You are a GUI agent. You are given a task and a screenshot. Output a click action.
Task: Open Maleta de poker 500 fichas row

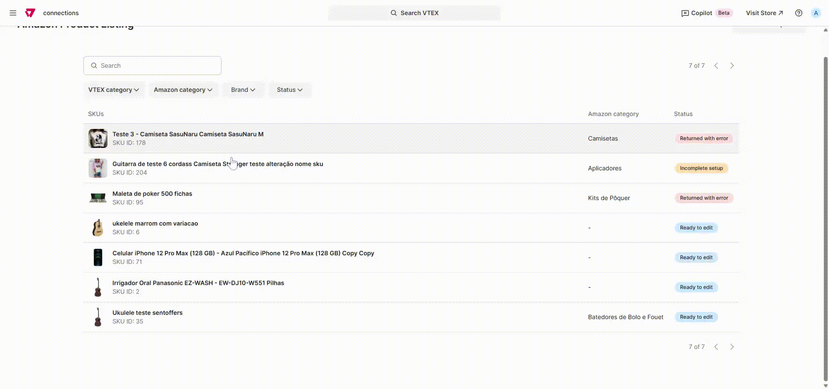[x=152, y=194]
